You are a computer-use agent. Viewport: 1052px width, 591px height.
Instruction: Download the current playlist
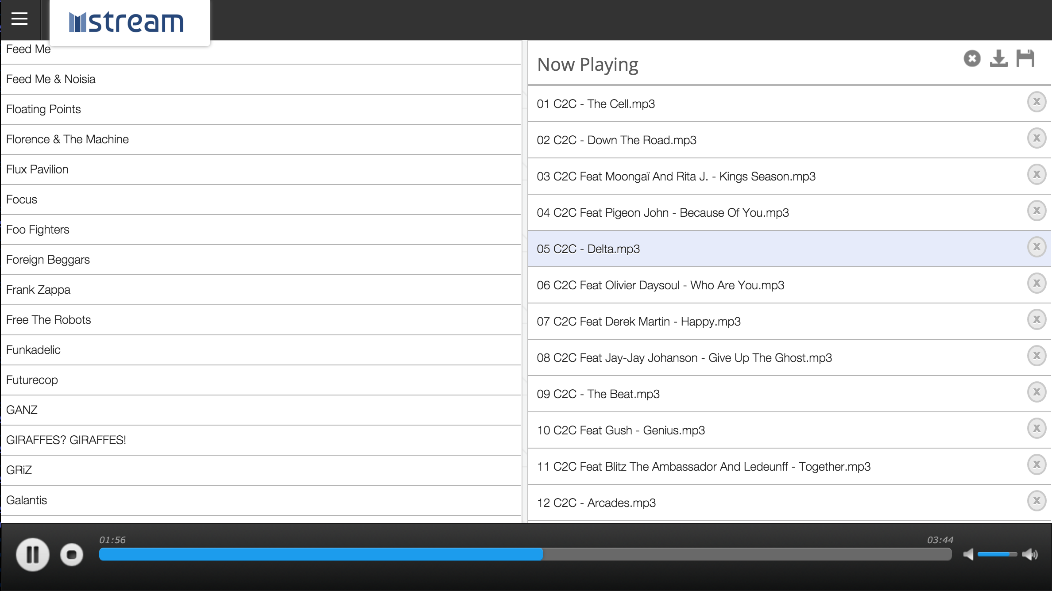pos(998,58)
